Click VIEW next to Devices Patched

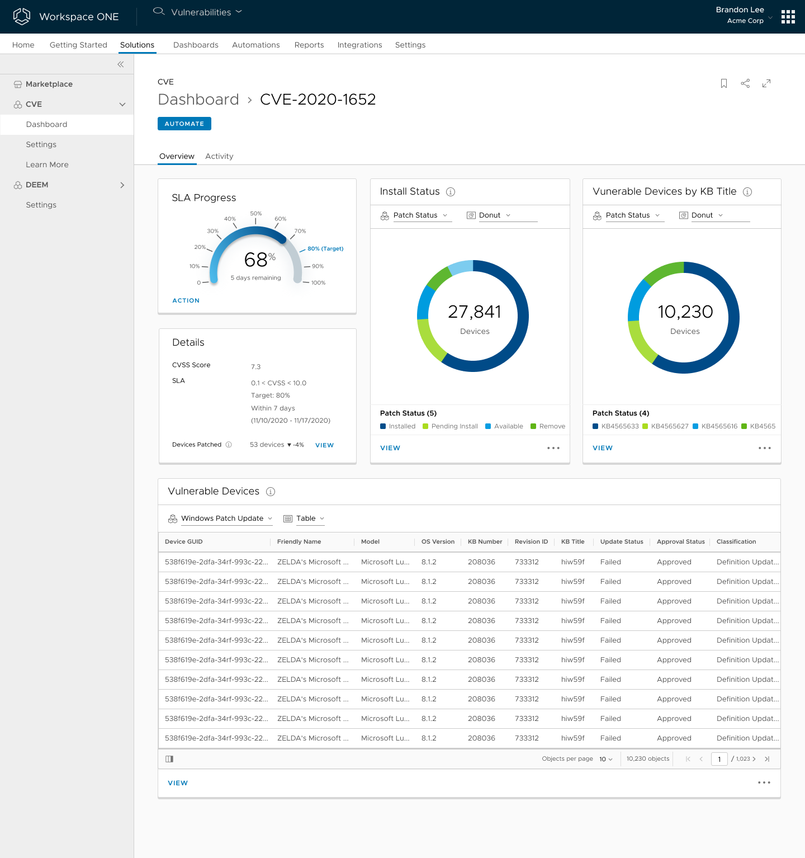324,445
